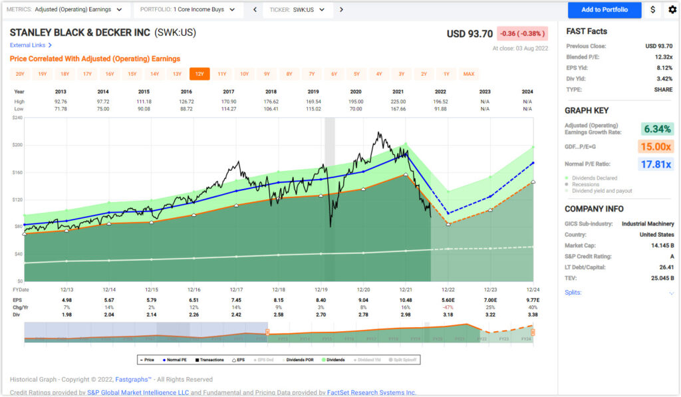Click the 2021 high value 225.00
This screenshot has width=681, height=397.
pyautogui.click(x=398, y=102)
